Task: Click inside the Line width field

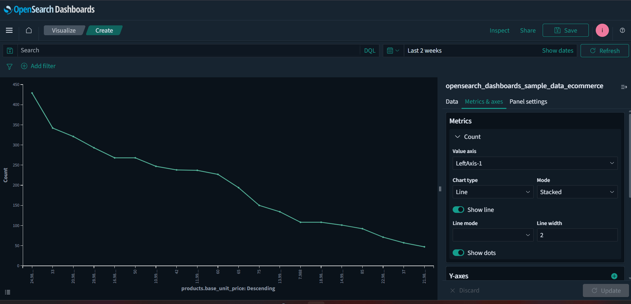Action: click(x=577, y=235)
